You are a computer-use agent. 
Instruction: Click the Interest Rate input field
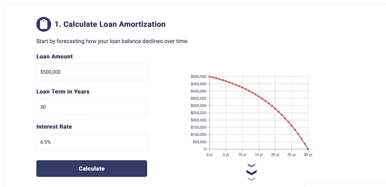pos(92,142)
